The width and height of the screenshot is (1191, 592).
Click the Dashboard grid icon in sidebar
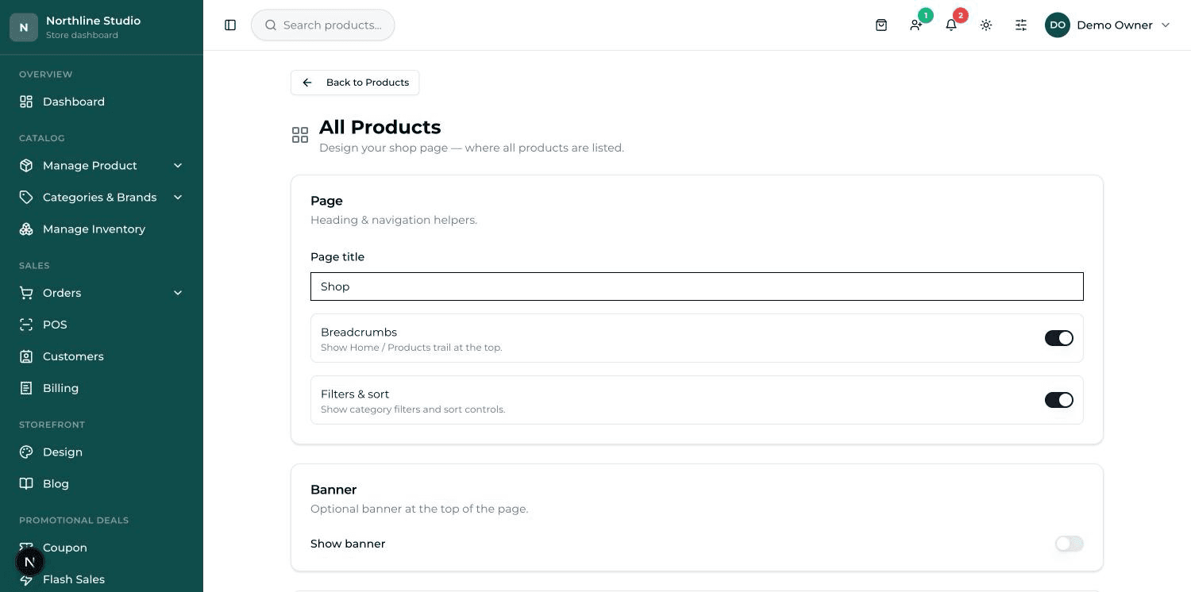point(26,102)
